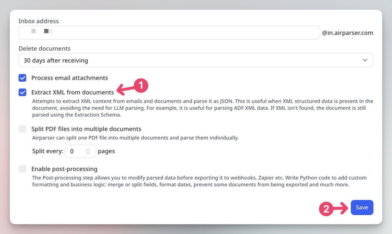Decrease Split every pages with down arrow
Image resolution: width=392 pixels, height=234 pixels.
pyautogui.click(x=88, y=153)
